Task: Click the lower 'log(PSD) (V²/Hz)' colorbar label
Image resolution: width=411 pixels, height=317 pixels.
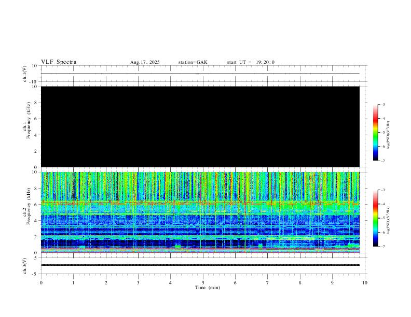Action: (x=388, y=220)
